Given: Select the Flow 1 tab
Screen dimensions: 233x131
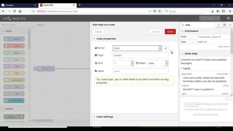Looking at the screenshot, I should (52, 25).
